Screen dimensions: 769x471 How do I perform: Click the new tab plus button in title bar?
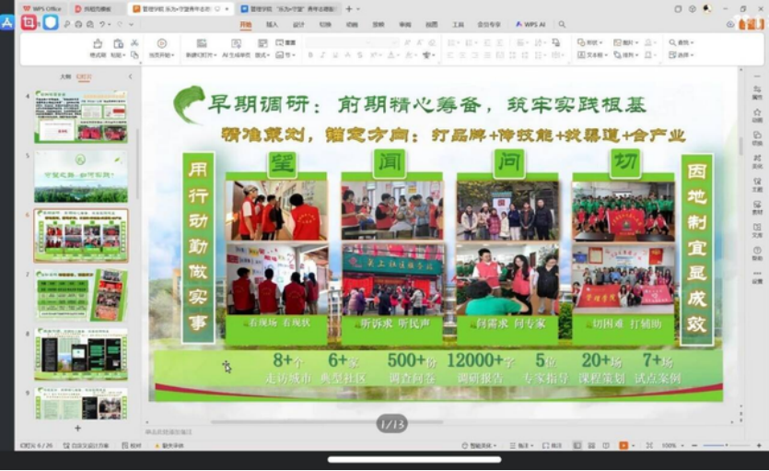point(349,9)
